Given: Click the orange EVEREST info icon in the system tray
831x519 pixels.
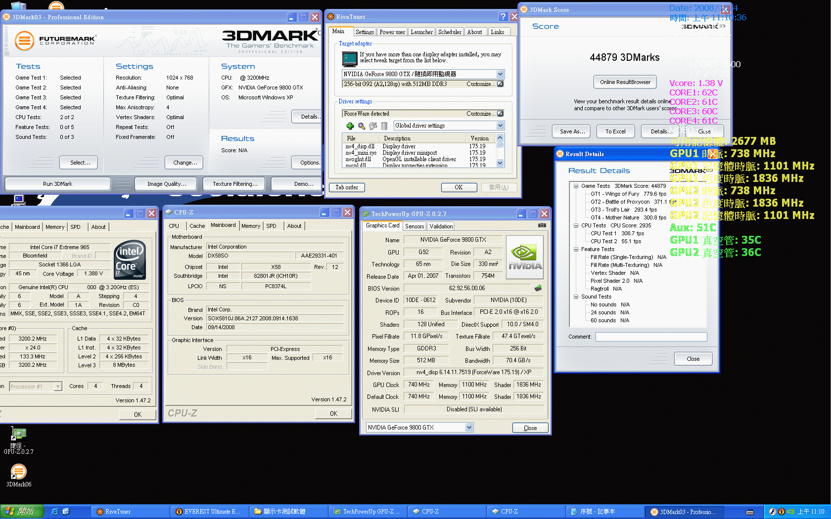Looking at the screenshot, I should 782,512.
